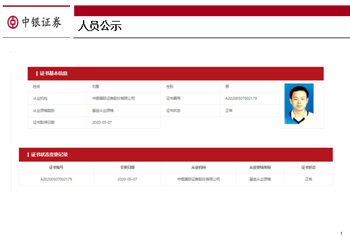Click the person's ID photo
The height and width of the screenshot is (243, 350).
(x=299, y=104)
